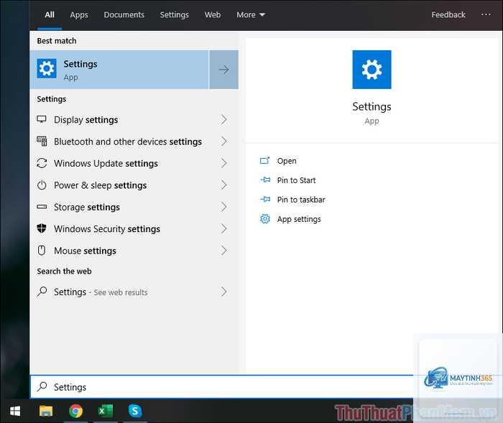
Task: Click the Power & sleep power icon
Action: [x=42, y=185]
